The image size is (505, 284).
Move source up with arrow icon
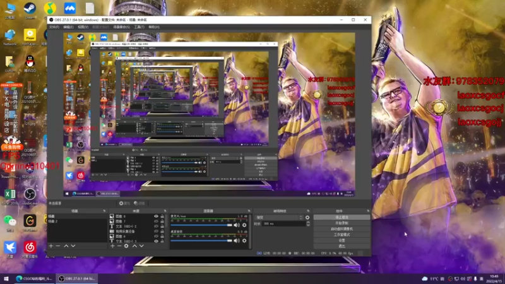pos(134,246)
